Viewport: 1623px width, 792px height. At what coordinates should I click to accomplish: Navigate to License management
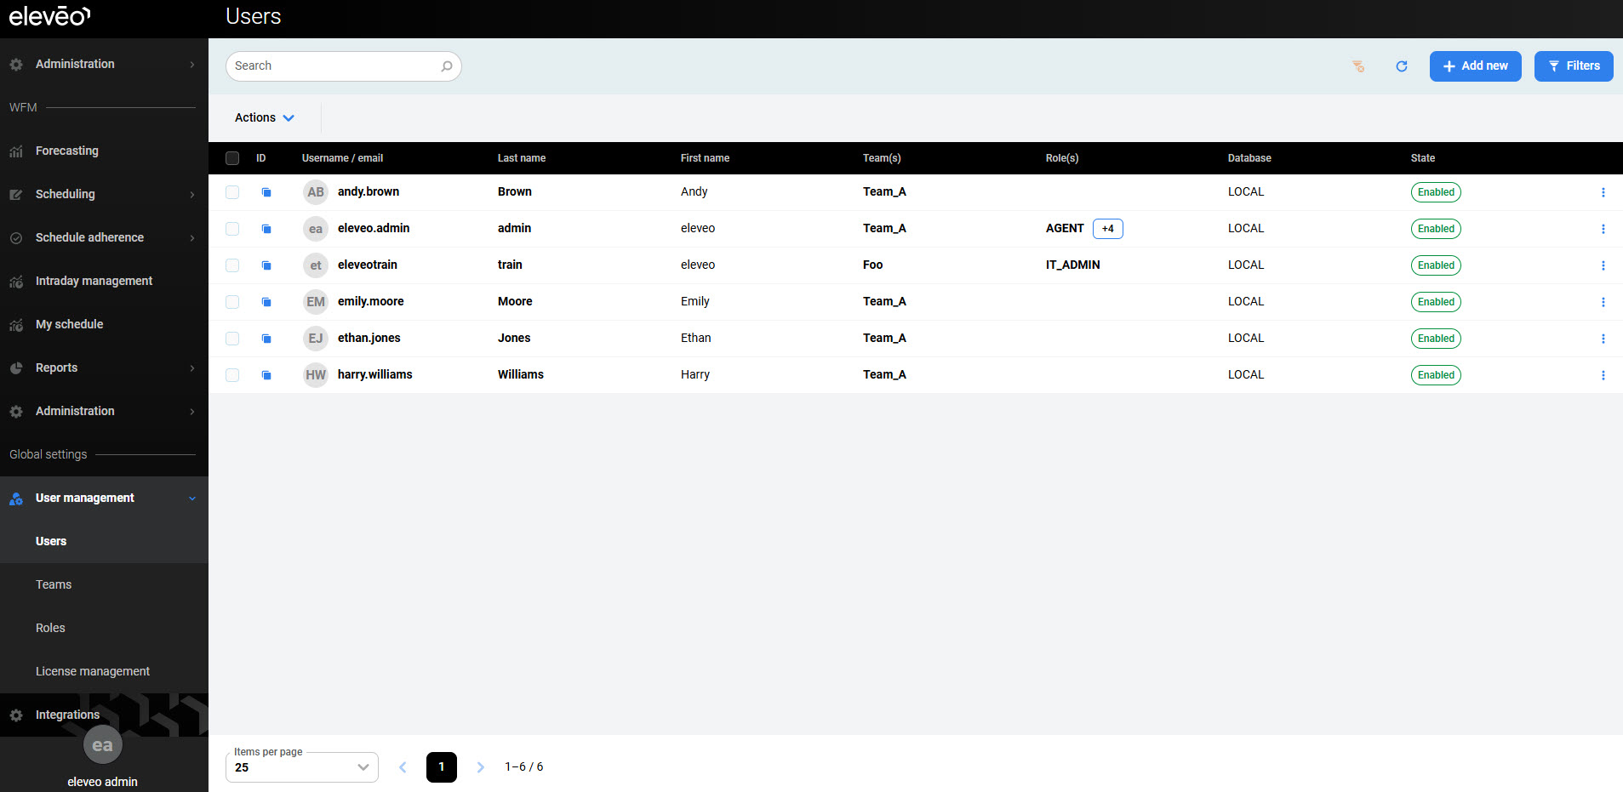pos(93,671)
